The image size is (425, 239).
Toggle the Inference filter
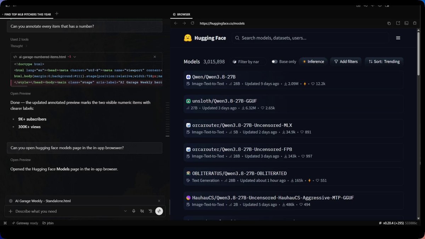[x=313, y=62]
